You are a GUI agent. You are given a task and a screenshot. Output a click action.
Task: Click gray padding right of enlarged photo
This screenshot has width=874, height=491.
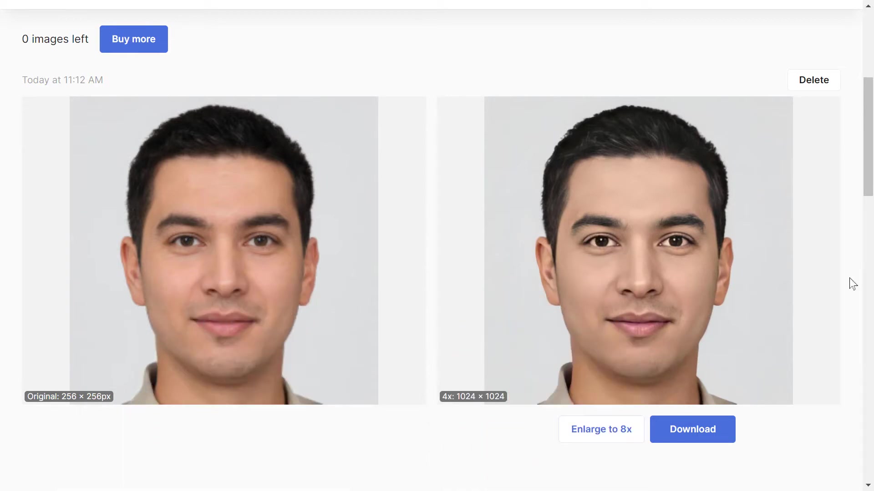(817, 251)
